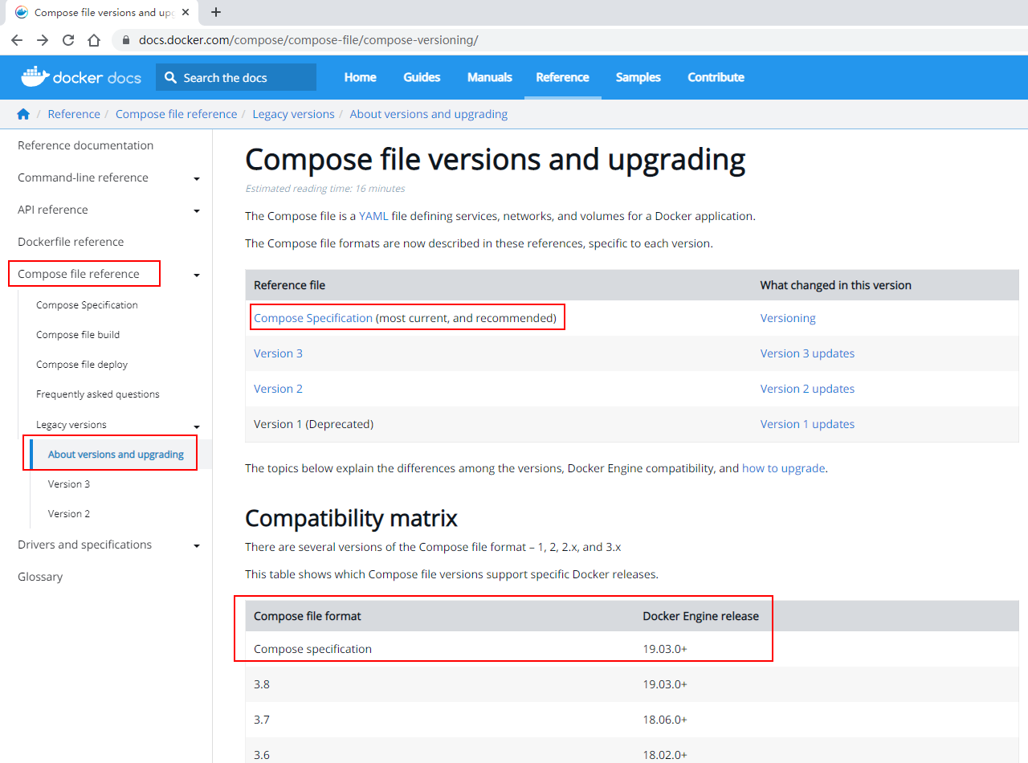Collapse the Legacy versions arrow
This screenshot has width=1028, height=763.
click(197, 426)
